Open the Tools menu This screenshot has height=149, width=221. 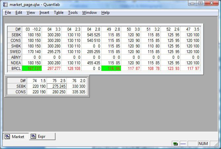[73, 13]
